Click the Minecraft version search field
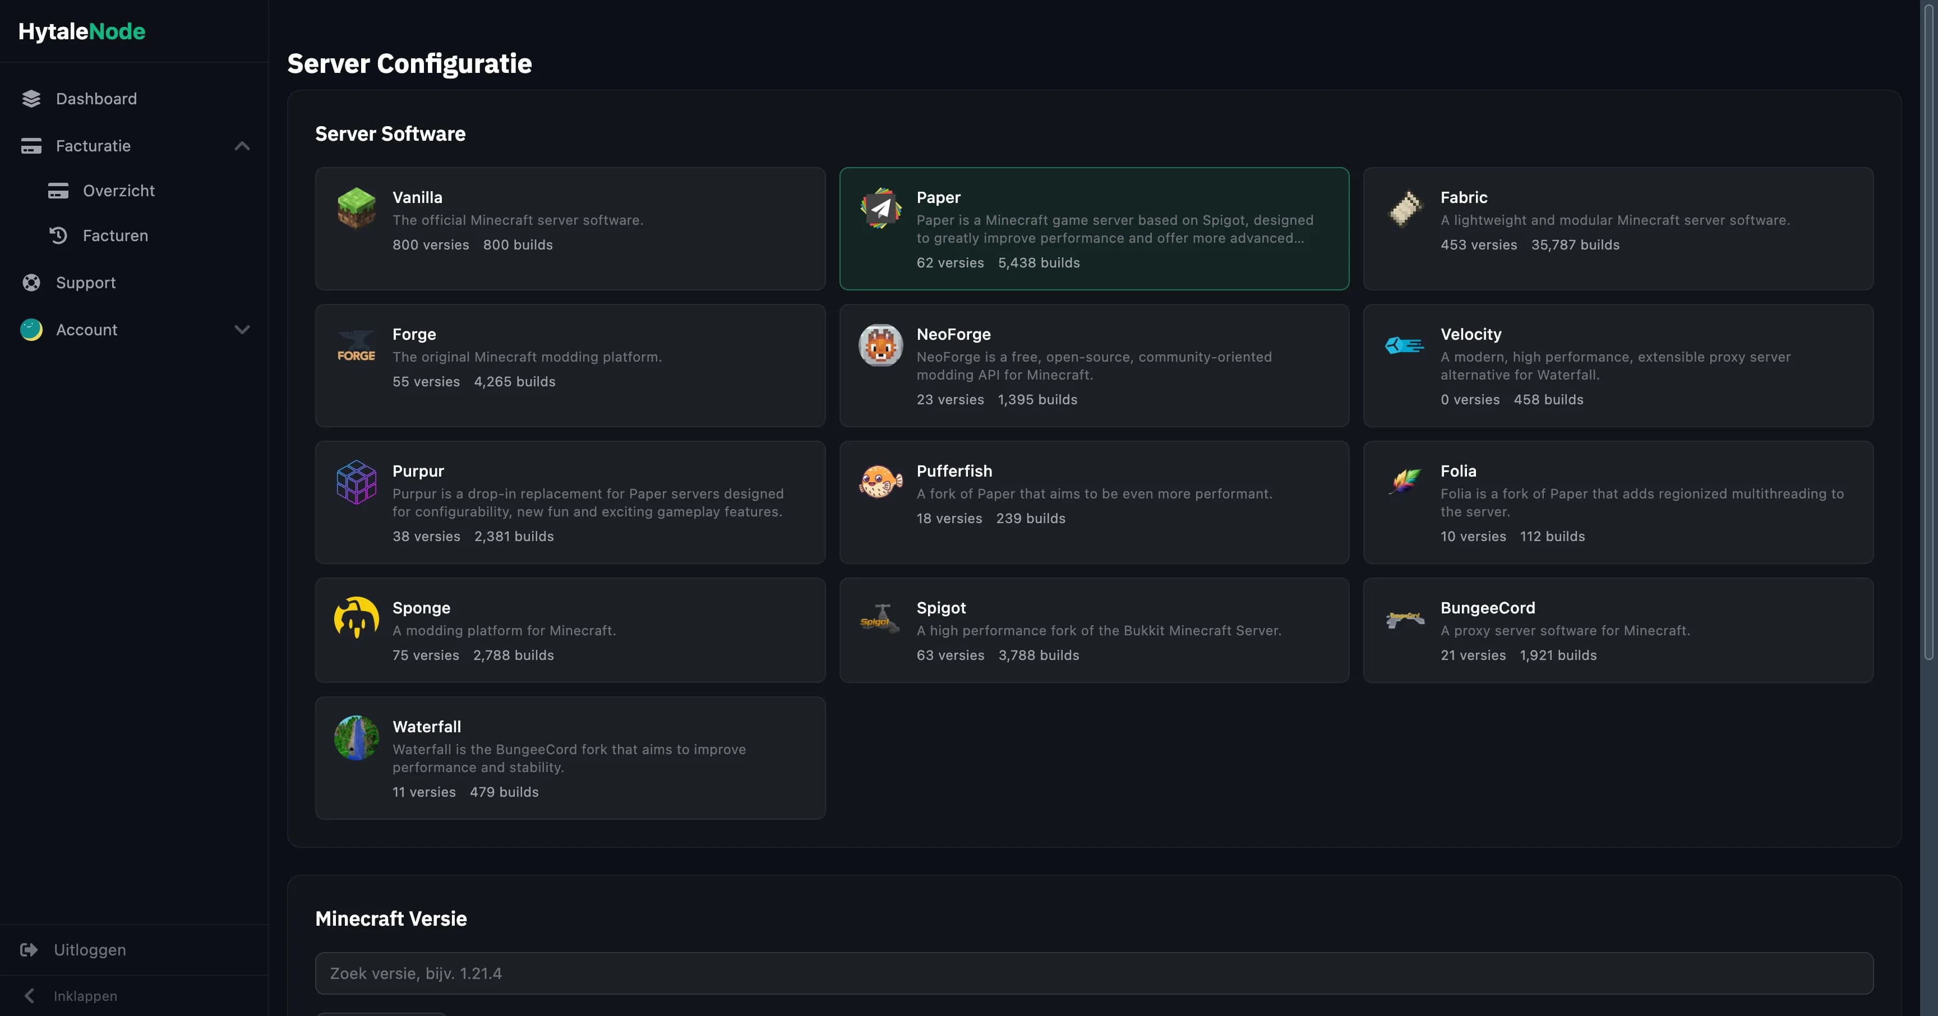 (x=1093, y=973)
